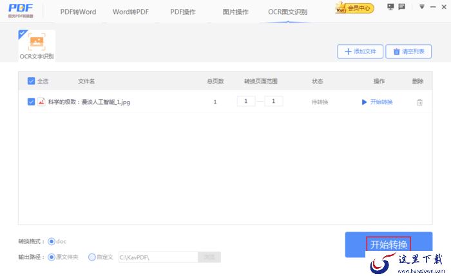Click the grey browse button beside path
This screenshot has height=276, width=451.
(209, 257)
